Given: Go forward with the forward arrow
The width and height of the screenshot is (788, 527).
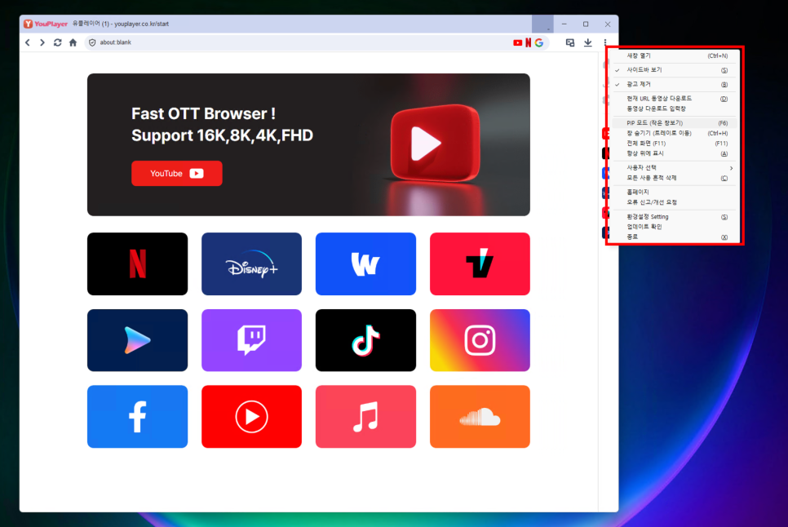Looking at the screenshot, I should click(42, 42).
